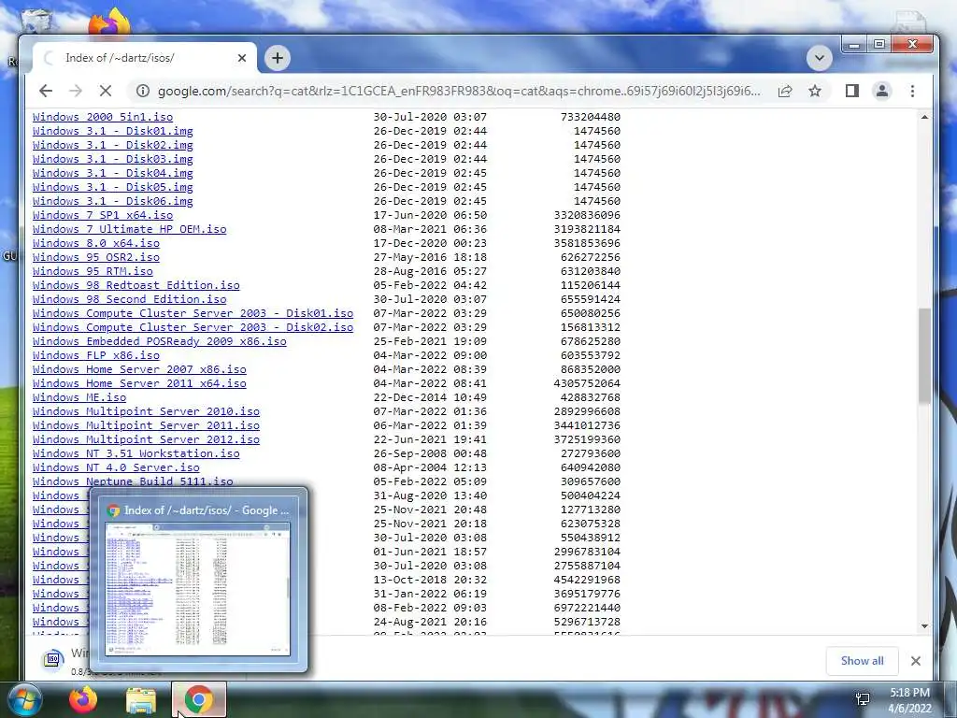Screen dimensions: 957x718
Task: Download Windows 8.0 x64.iso
Action: click(96, 243)
